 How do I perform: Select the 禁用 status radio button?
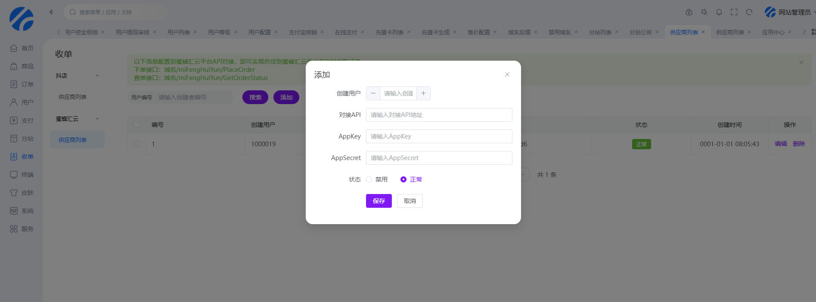coord(369,179)
